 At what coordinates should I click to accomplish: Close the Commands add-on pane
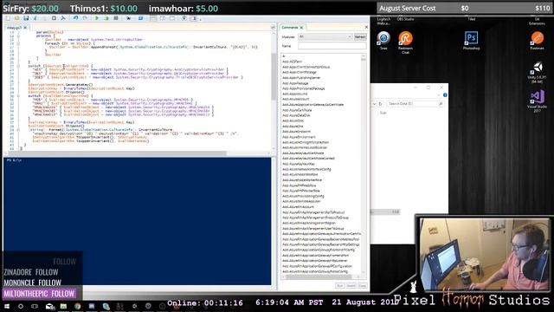pyautogui.click(x=366, y=27)
